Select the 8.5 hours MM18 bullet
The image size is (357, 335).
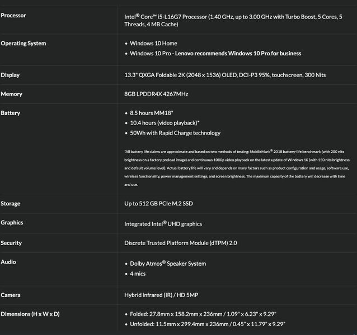[152, 113]
